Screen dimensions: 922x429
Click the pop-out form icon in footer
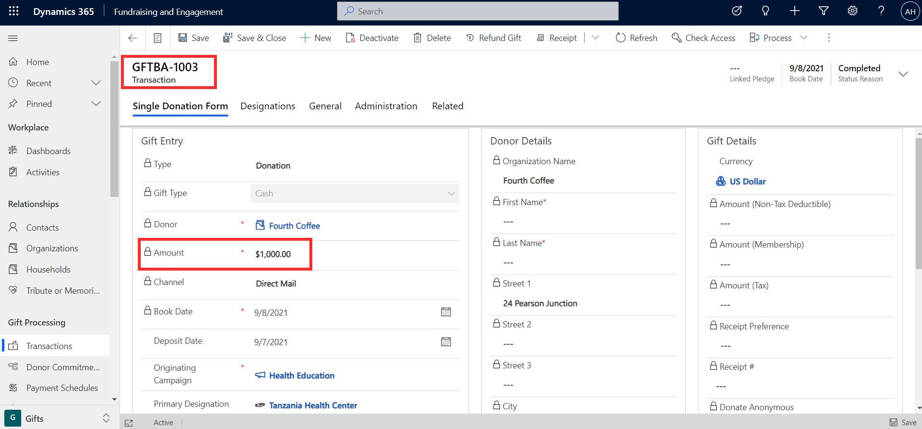[x=129, y=423]
